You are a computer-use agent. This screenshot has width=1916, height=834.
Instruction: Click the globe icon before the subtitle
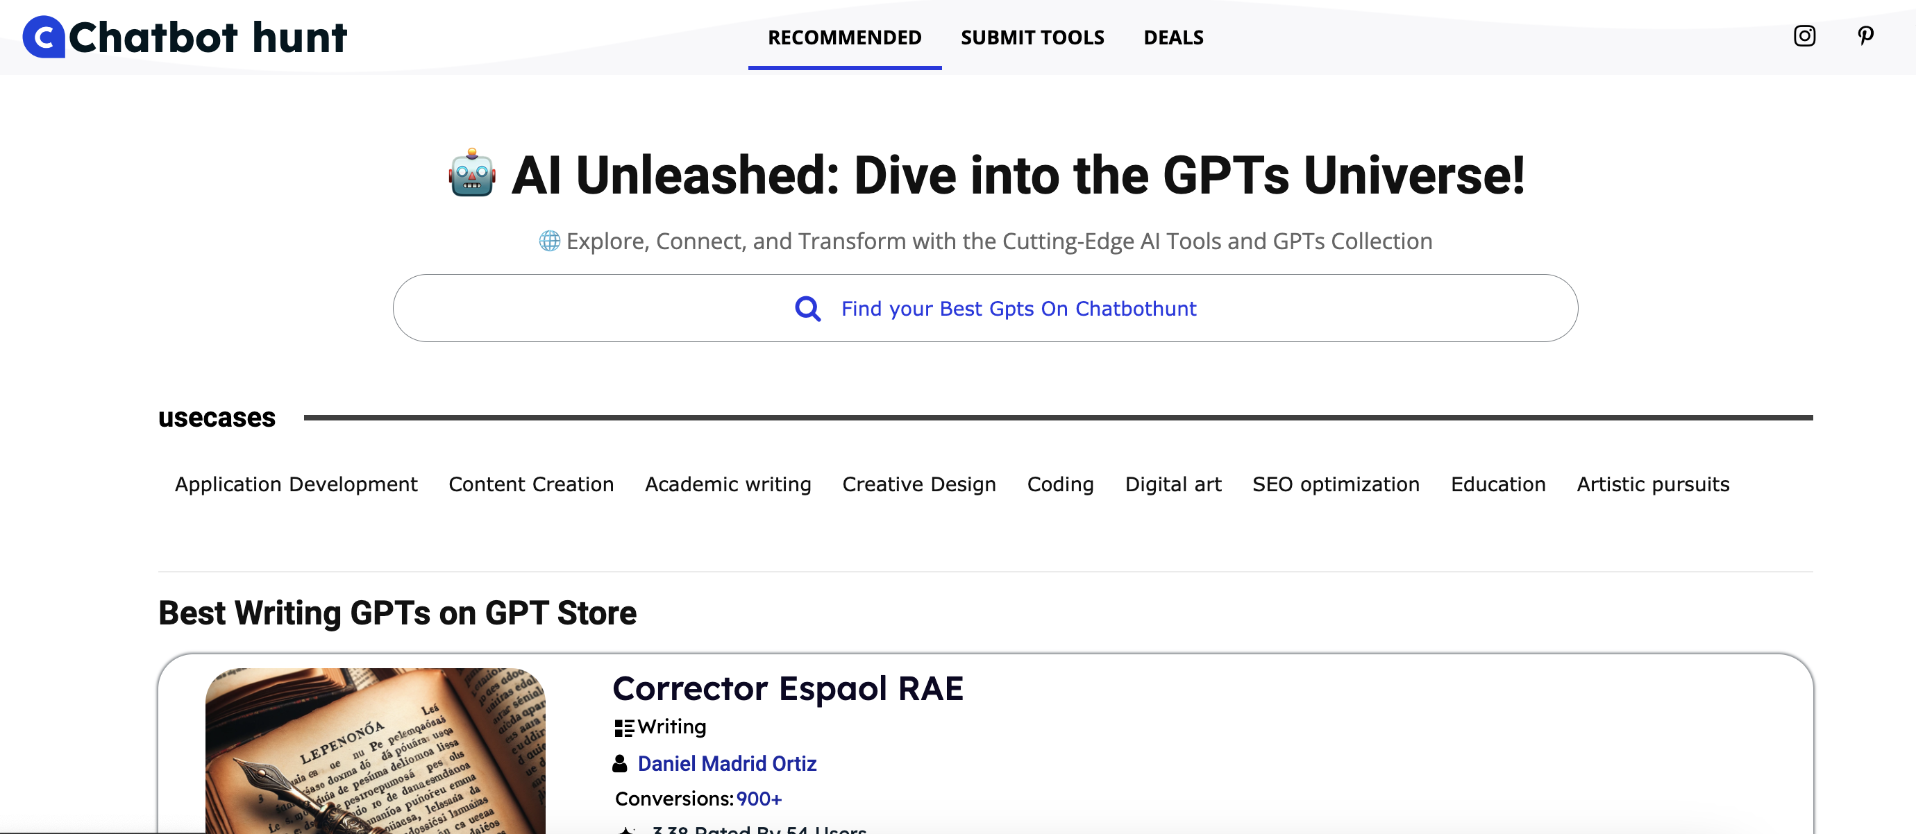coord(549,241)
